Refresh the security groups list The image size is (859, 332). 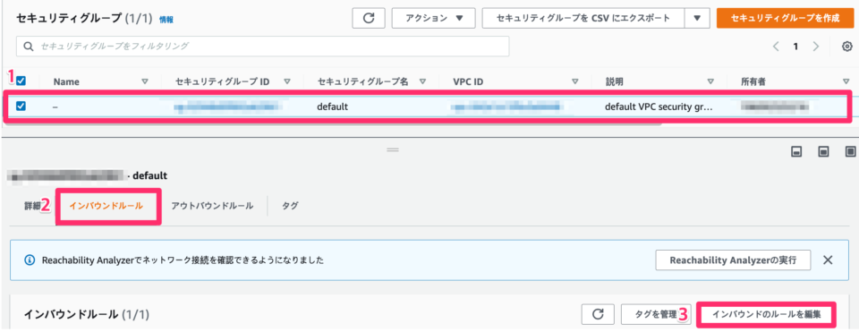369,18
